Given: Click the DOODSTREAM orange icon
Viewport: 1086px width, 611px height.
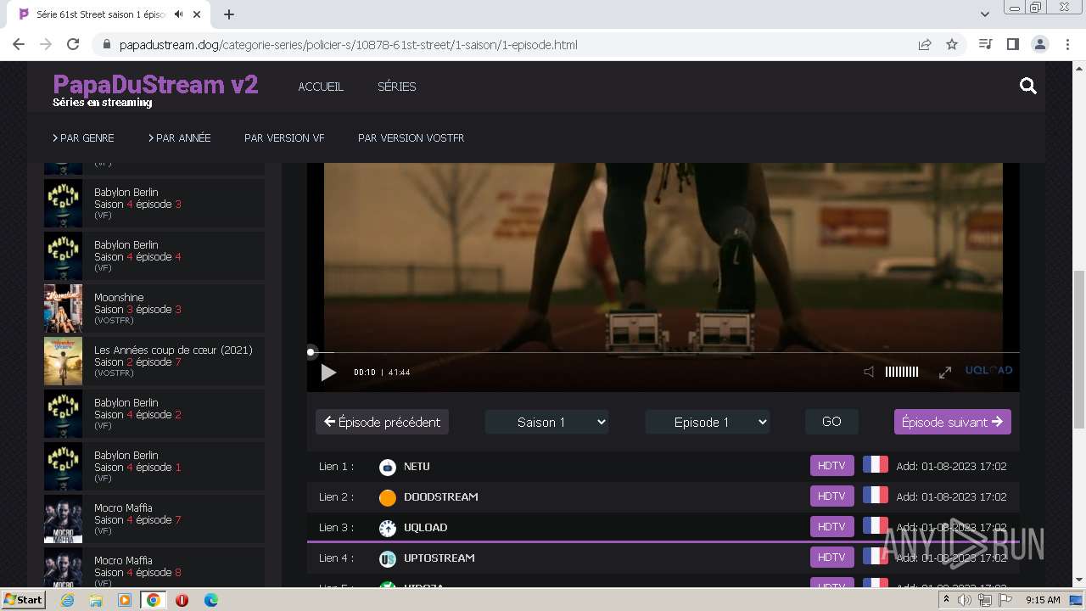Looking at the screenshot, I should click(388, 497).
